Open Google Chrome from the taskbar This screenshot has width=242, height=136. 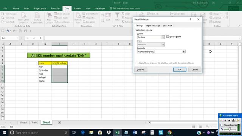pos(169,133)
